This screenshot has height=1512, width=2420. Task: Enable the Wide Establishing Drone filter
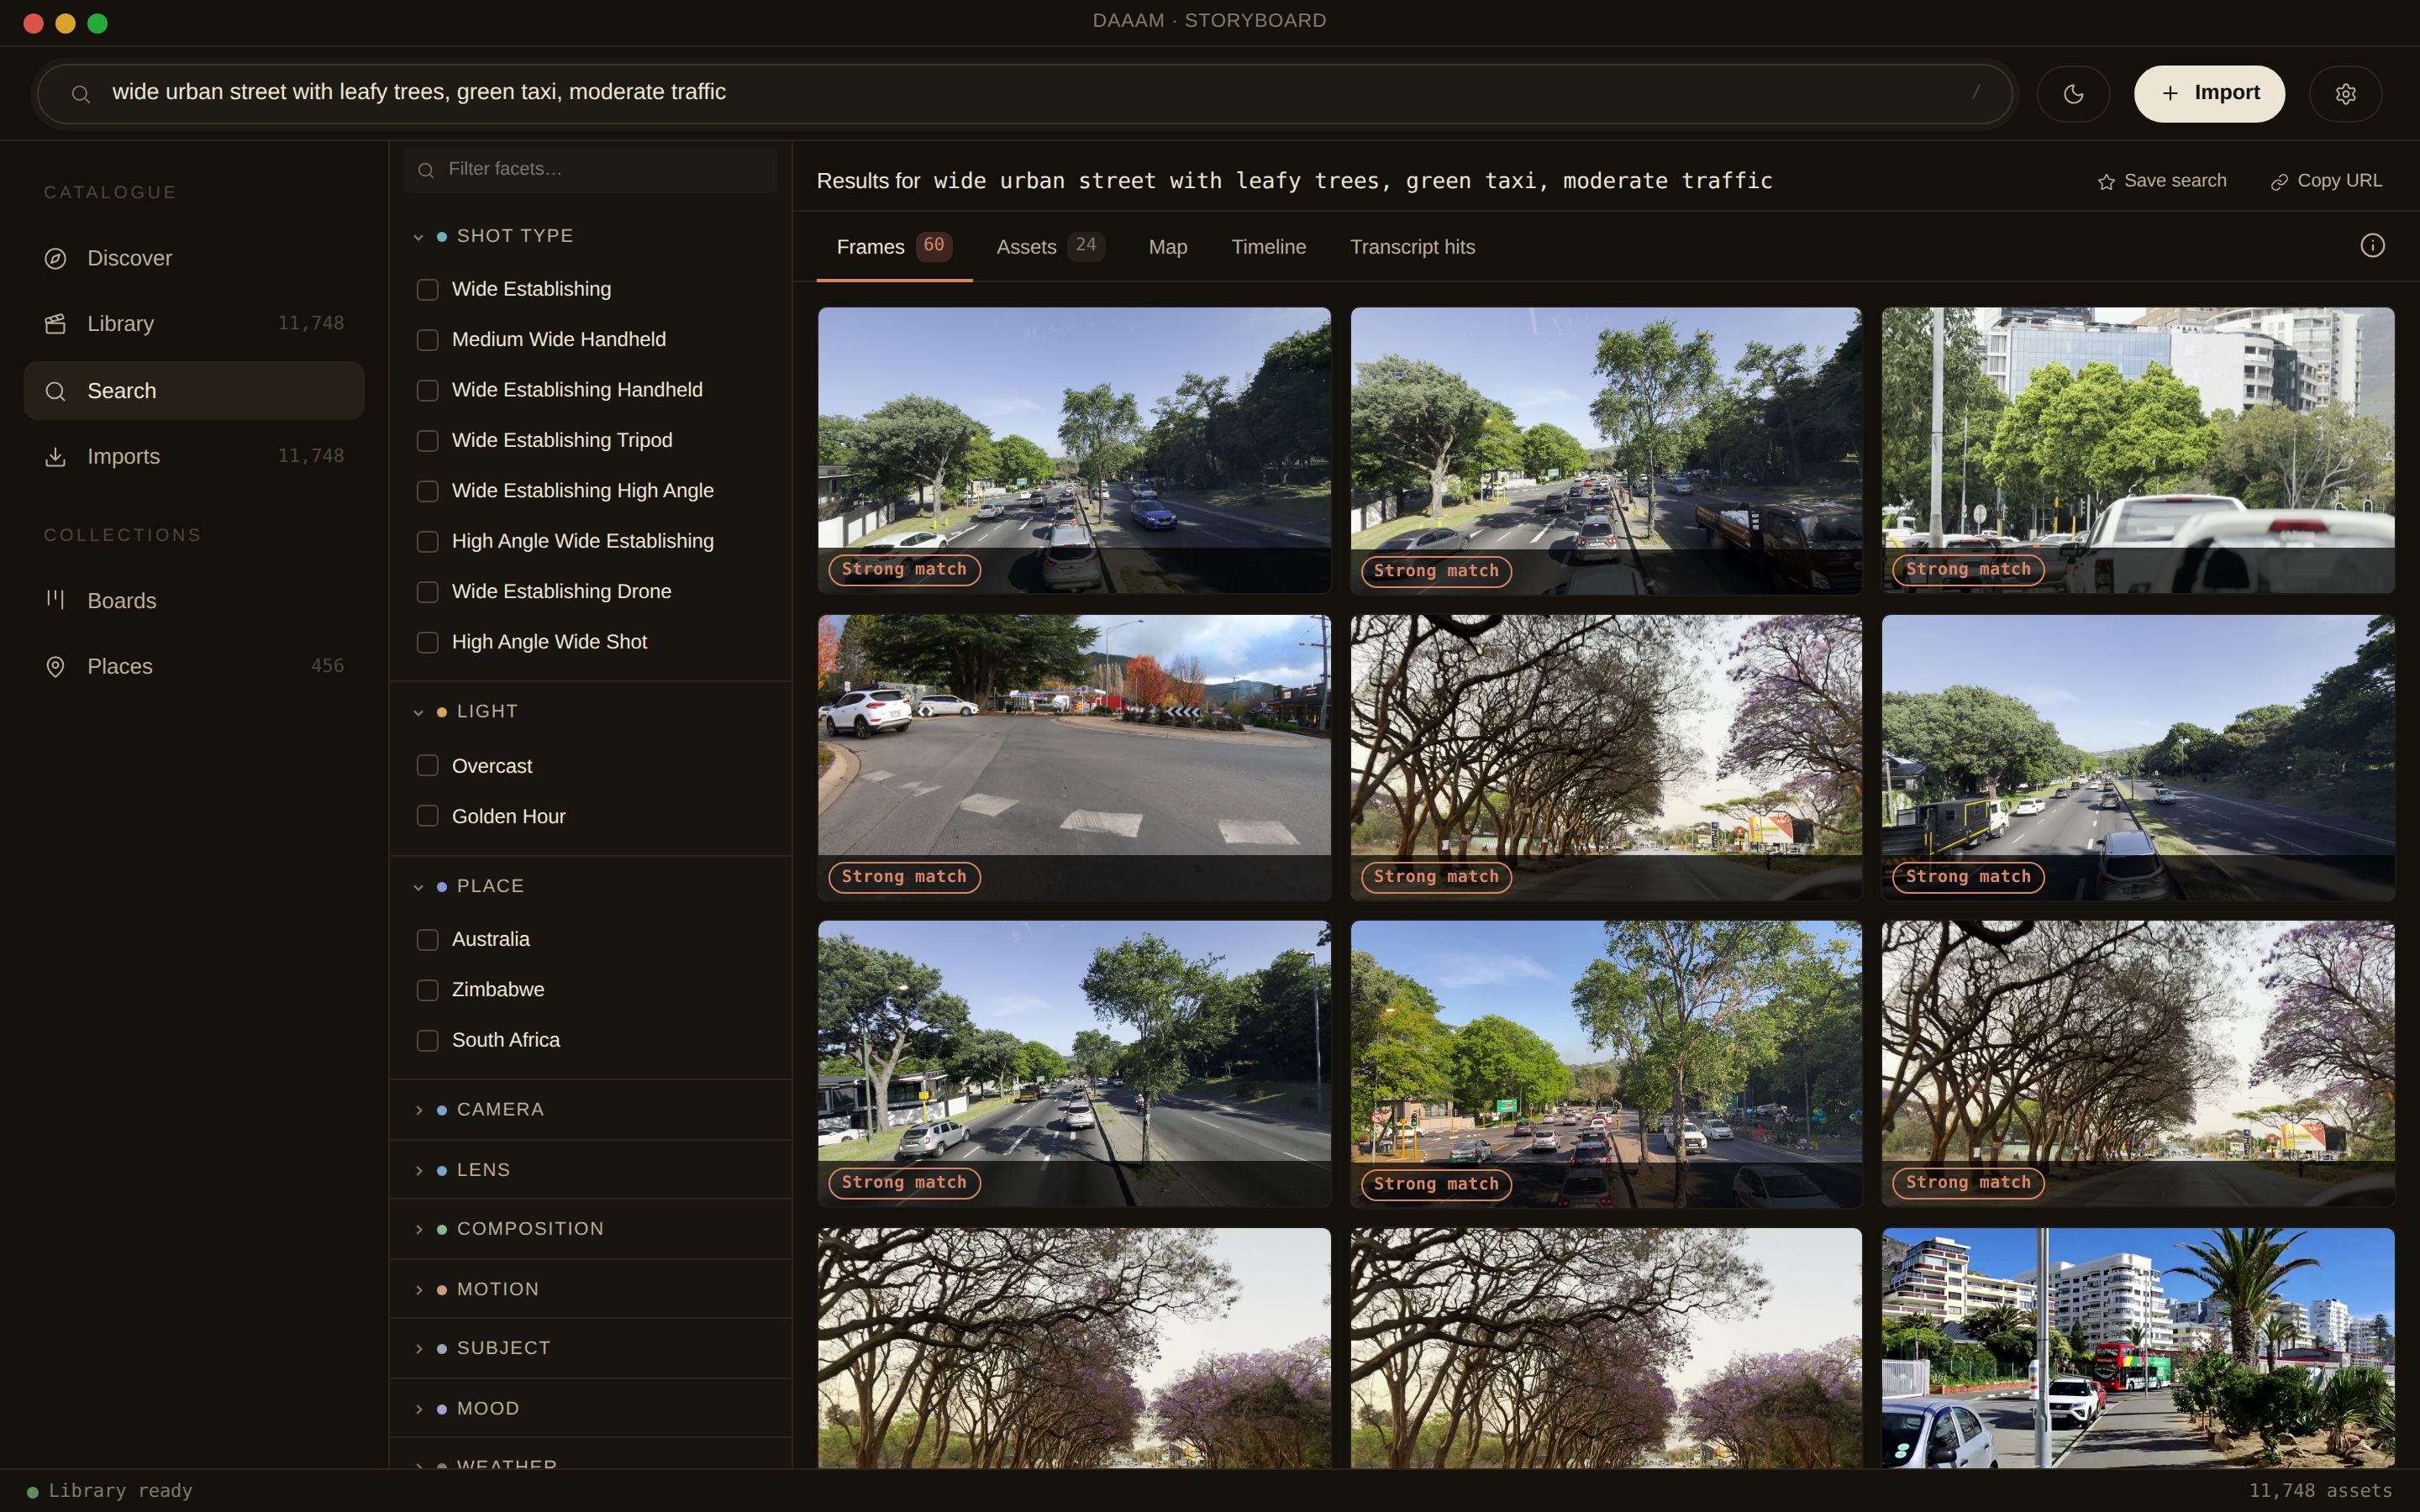click(x=428, y=592)
